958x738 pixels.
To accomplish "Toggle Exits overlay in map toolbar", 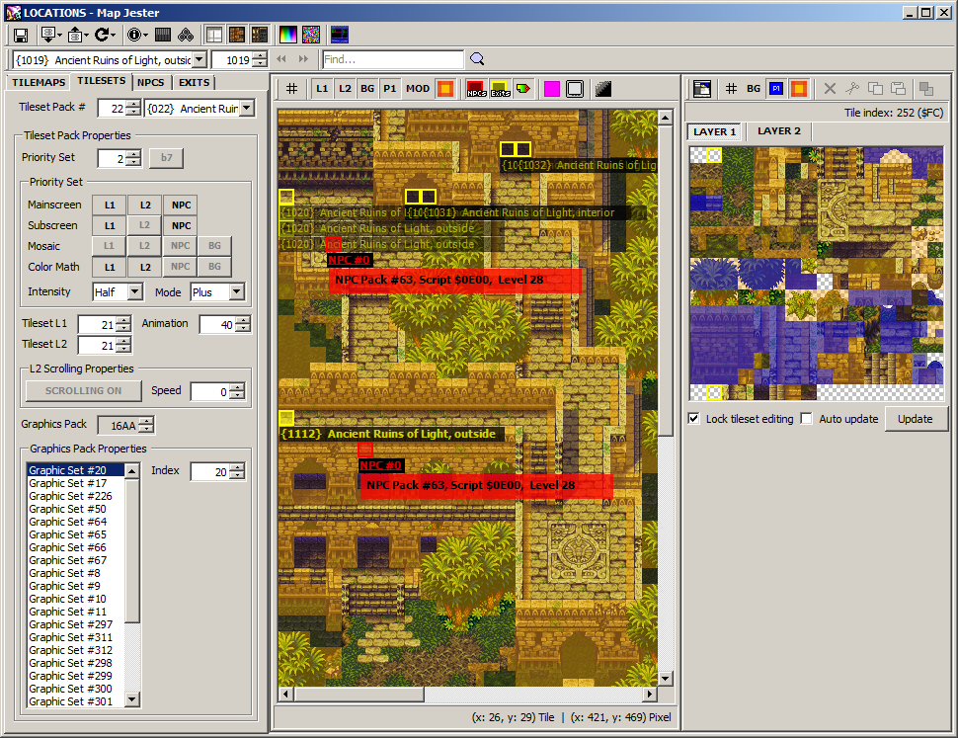I will click(500, 89).
